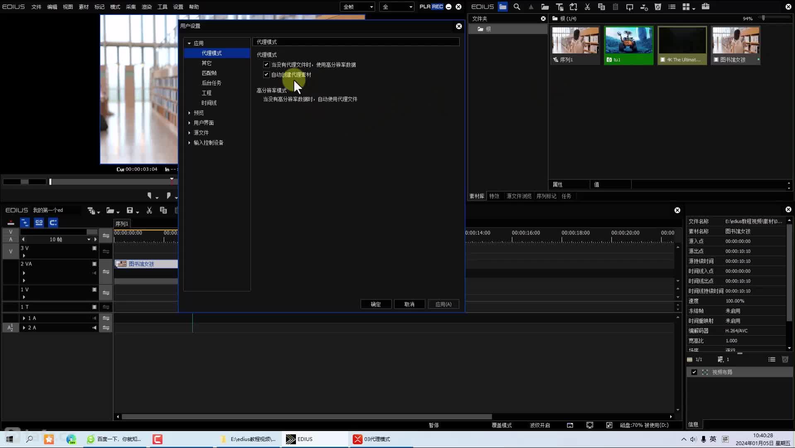The width and height of the screenshot is (795, 448).
Task: Click the cut scissors icon in bin toolbar
Action: [587, 7]
